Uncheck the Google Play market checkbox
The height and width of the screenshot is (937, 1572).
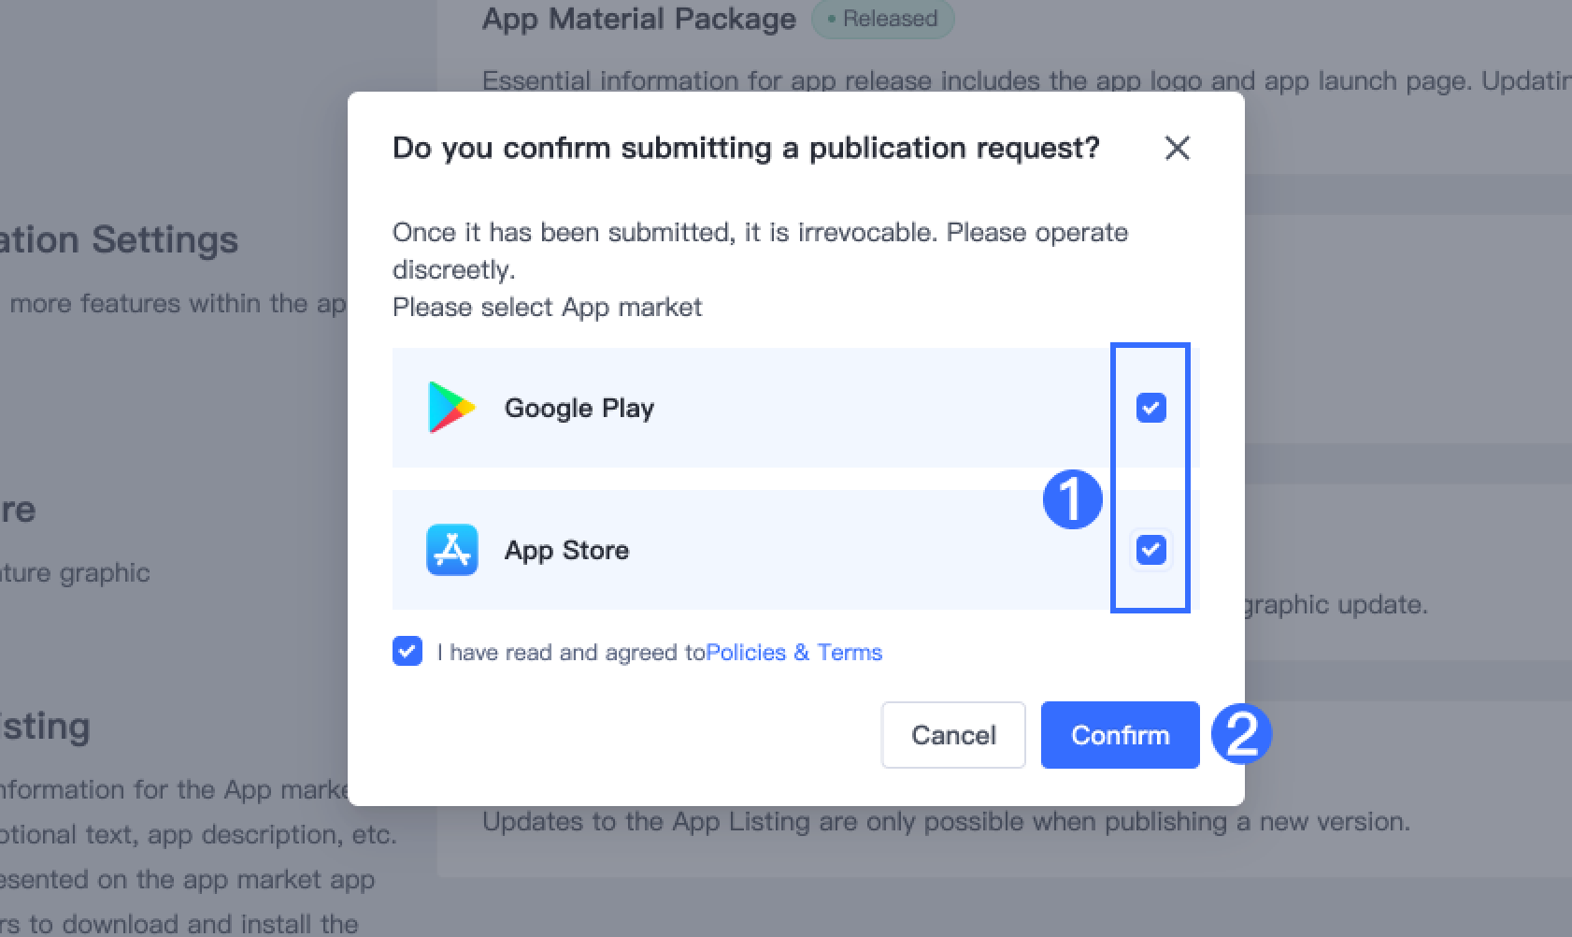point(1150,408)
